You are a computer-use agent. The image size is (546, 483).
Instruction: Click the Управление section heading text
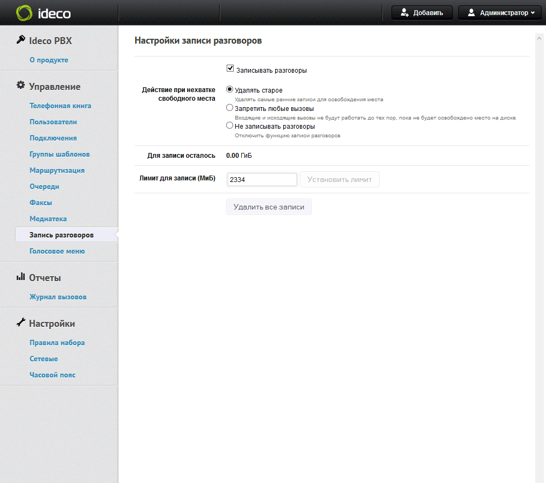point(55,86)
